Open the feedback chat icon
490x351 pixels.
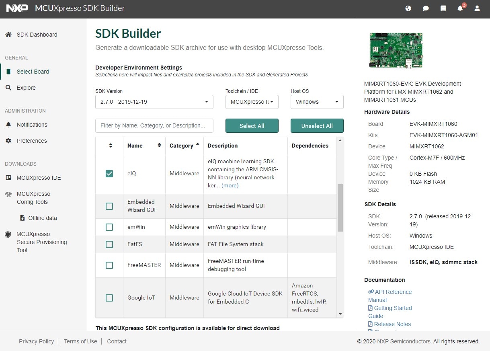tap(426, 8)
